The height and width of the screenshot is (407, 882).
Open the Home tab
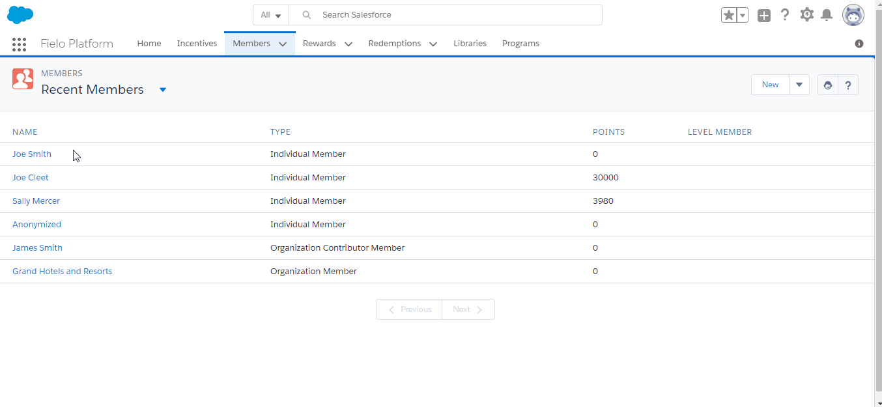click(x=149, y=44)
